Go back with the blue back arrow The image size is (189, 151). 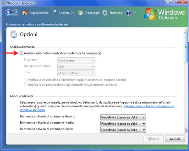tap(9, 13)
